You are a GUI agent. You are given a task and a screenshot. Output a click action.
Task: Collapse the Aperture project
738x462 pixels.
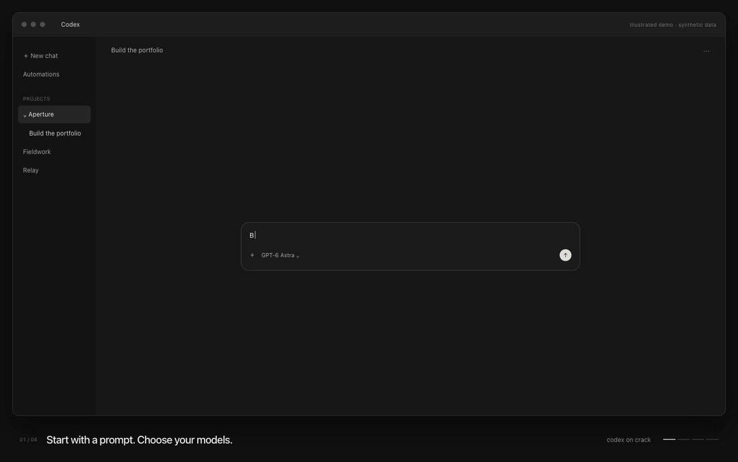click(x=54, y=114)
